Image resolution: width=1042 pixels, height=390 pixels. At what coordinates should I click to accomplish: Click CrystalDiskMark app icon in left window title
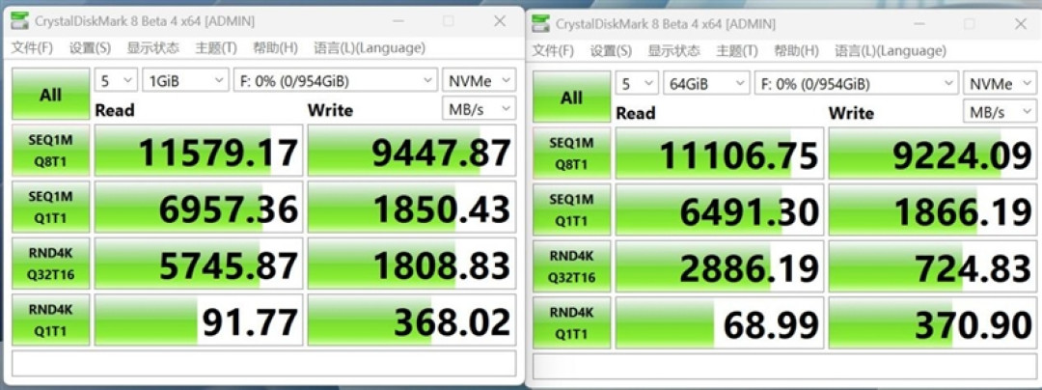point(20,20)
